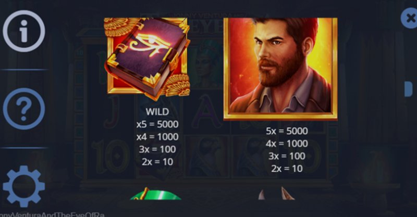Image resolution: width=417 pixels, height=217 pixels.
Task: Click the wild 3x = 100 payout line
Action: [x=157, y=149]
